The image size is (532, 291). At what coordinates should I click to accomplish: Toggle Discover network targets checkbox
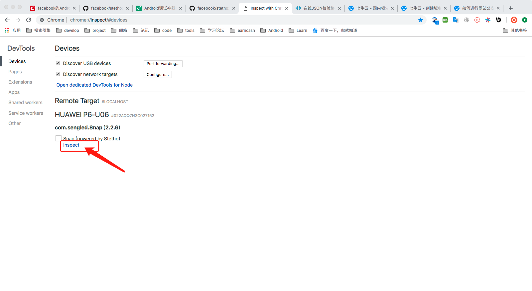point(58,74)
